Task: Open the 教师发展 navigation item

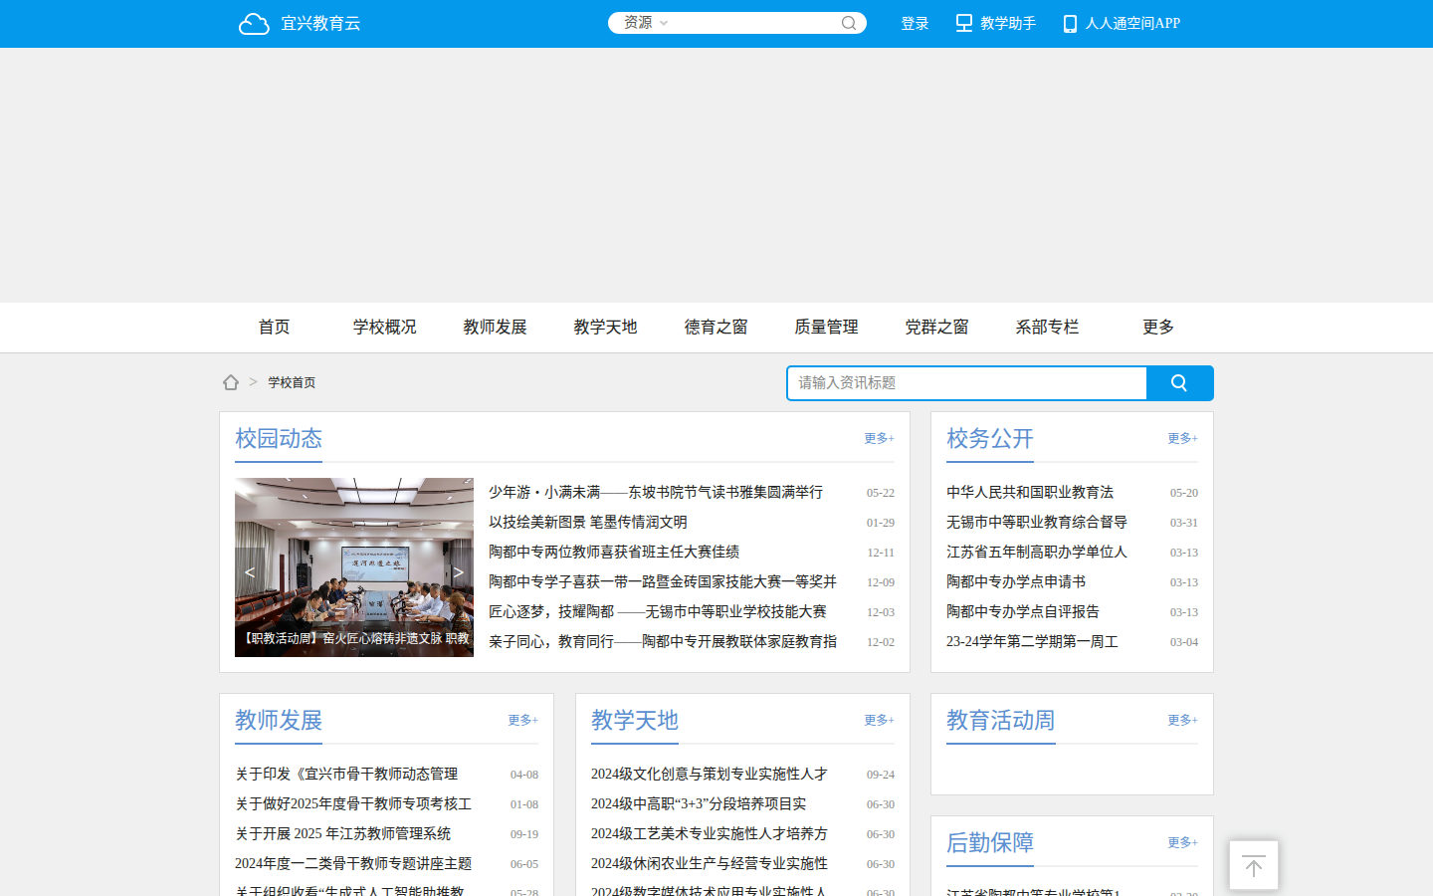Action: pos(495,328)
